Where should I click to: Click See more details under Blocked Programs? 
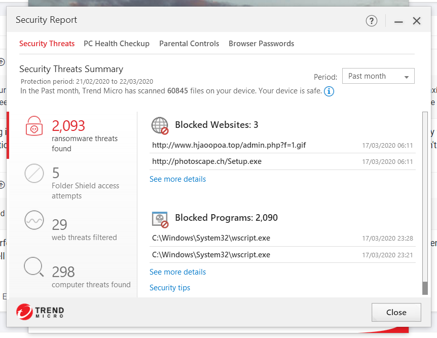177,272
